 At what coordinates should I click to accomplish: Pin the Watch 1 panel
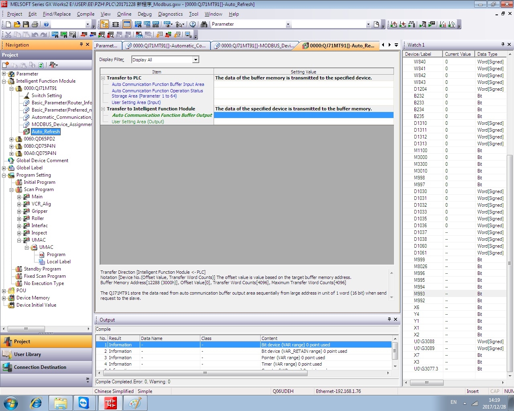pos(503,44)
